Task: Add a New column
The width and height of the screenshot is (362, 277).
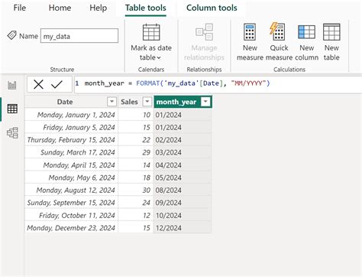Action: point(306,42)
